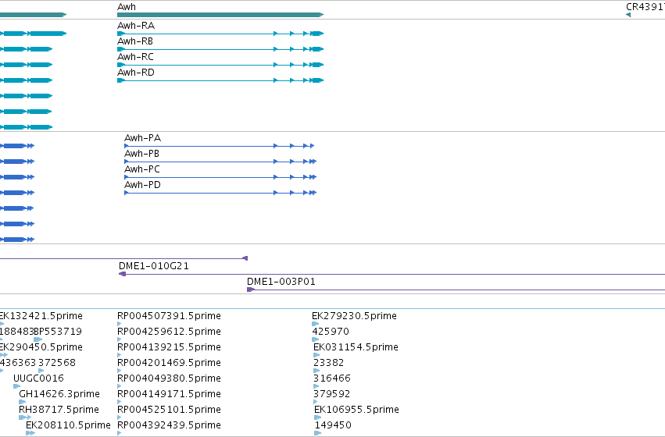Select the RP004525101.5prime label
665x437 pixels.
pos(170,410)
